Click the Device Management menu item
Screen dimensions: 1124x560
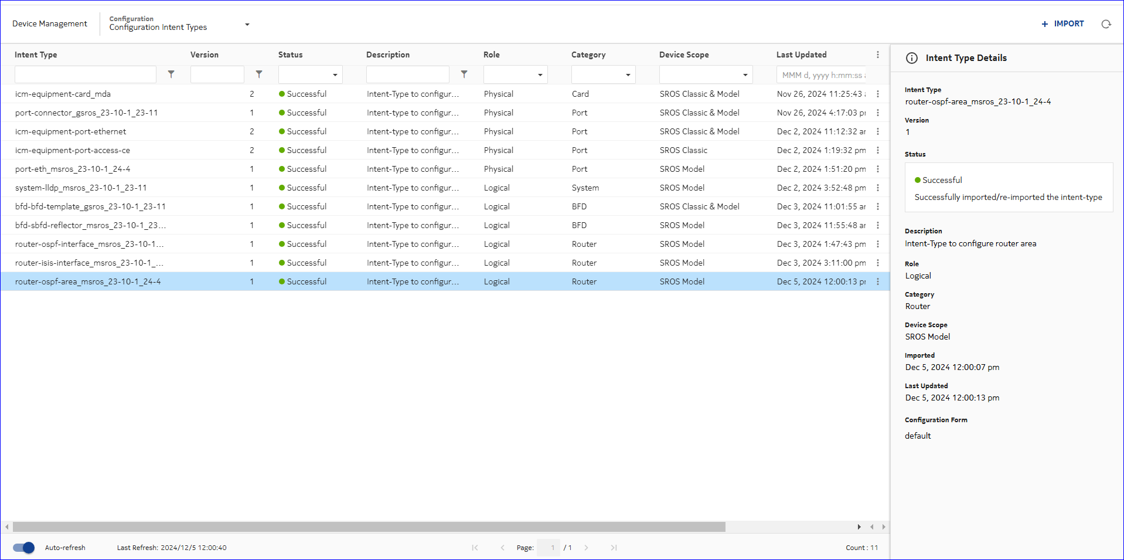(50, 24)
